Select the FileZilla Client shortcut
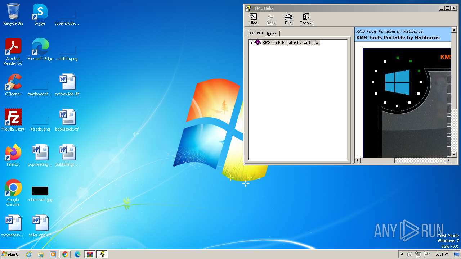 click(13, 120)
